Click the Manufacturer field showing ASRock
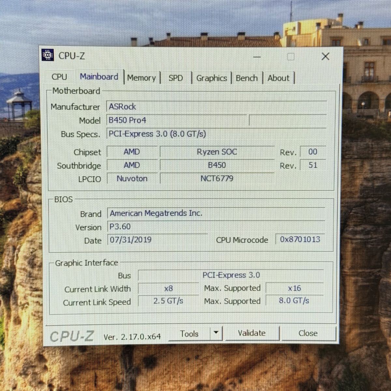This screenshot has width=391, height=391. click(x=217, y=107)
